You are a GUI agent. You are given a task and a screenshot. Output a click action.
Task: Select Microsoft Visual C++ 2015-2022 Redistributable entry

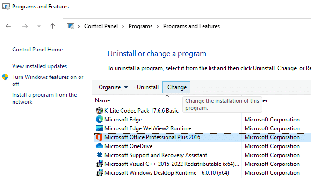pos(172,164)
